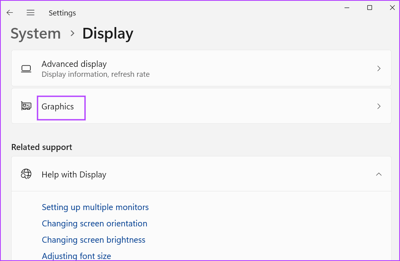Open Changing screen orientation link
The height and width of the screenshot is (261, 400).
tap(94, 224)
